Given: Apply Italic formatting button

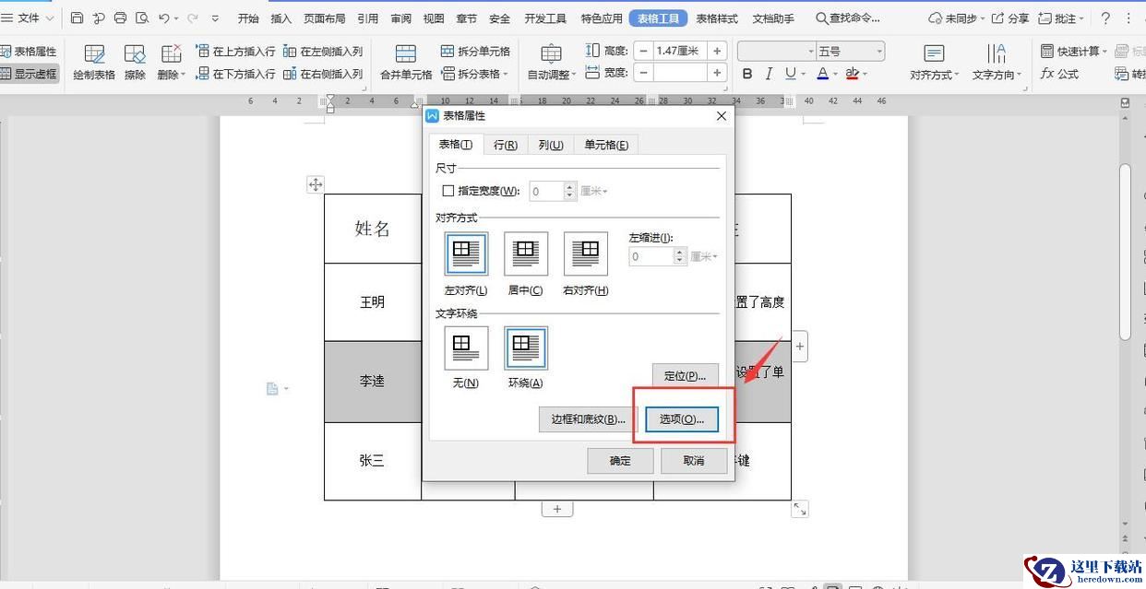Looking at the screenshot, I should pos(769,74).
